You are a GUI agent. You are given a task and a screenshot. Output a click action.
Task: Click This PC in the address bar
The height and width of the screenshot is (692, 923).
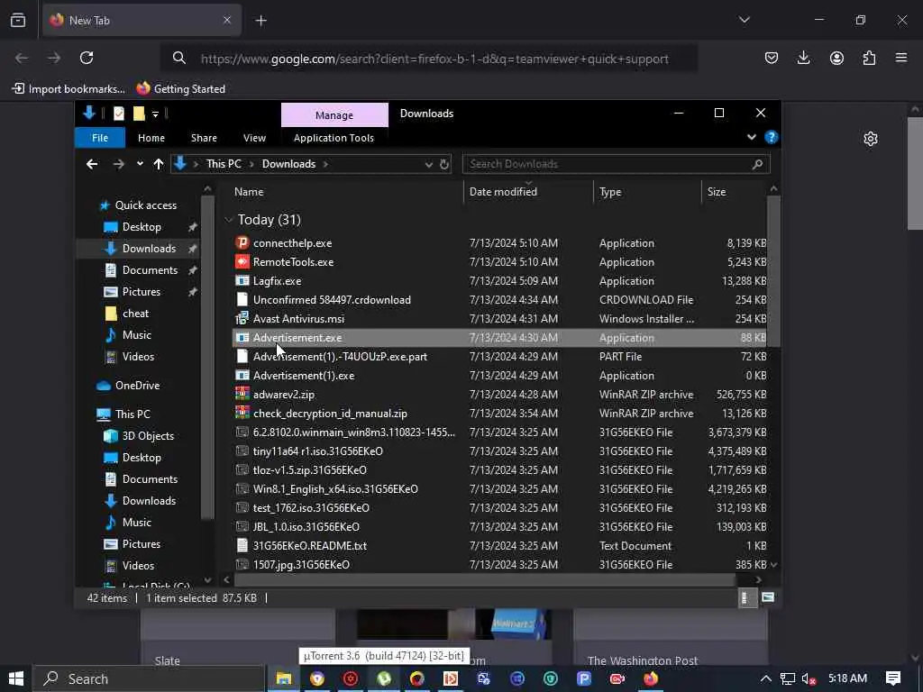tap(224, 164)
